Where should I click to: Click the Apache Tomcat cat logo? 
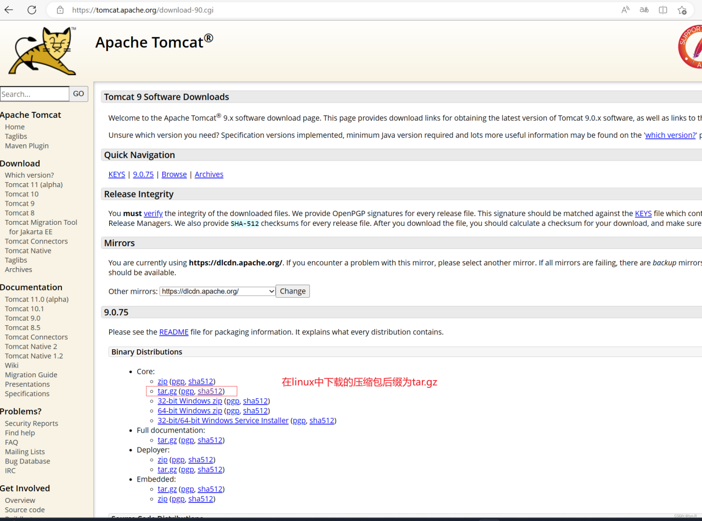tap(43, 50)
